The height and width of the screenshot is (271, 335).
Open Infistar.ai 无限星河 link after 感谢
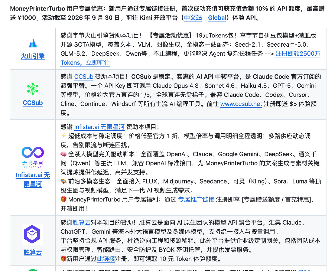(x=99, y=127)
